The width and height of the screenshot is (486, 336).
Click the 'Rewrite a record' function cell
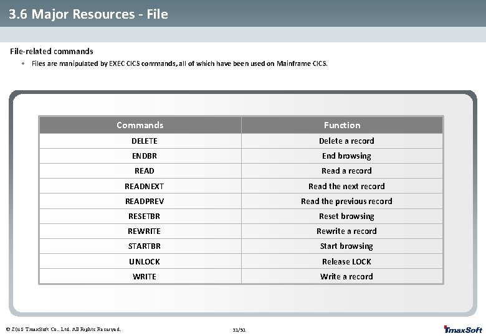point(342,231)
